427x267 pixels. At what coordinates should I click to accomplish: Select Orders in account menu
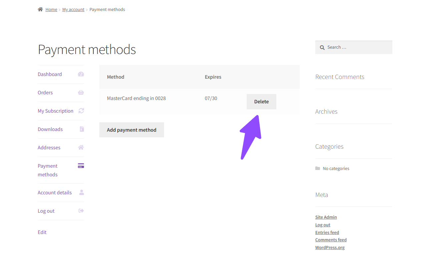45,93
